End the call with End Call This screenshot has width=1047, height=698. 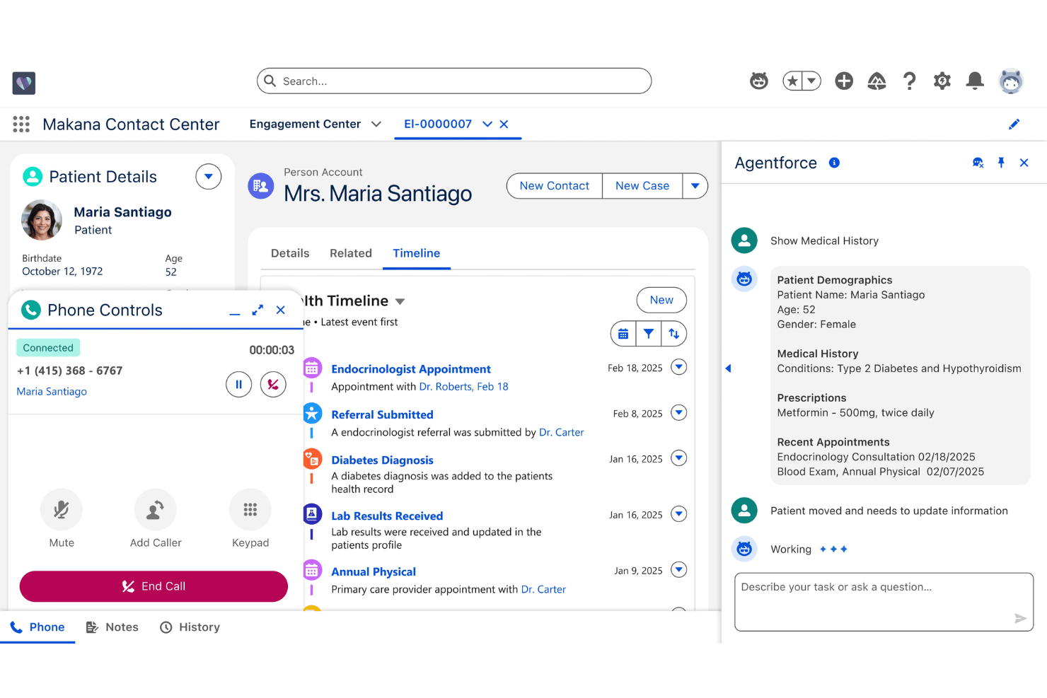(x=154, y=586)
